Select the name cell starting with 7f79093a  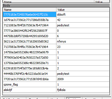(30, 58)
